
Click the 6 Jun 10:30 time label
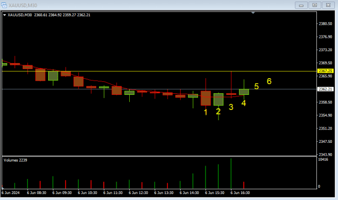87,192
